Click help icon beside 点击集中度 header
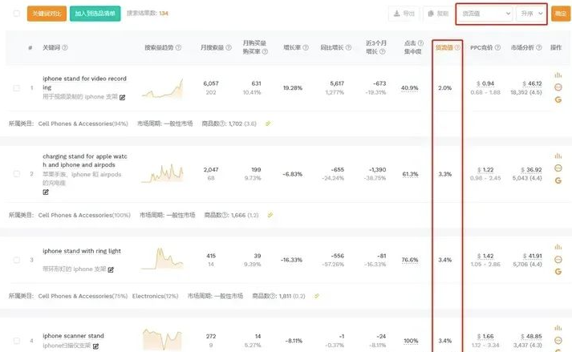Screen dimensions: 572x352 pyautogui.click(x=420, y=43)
